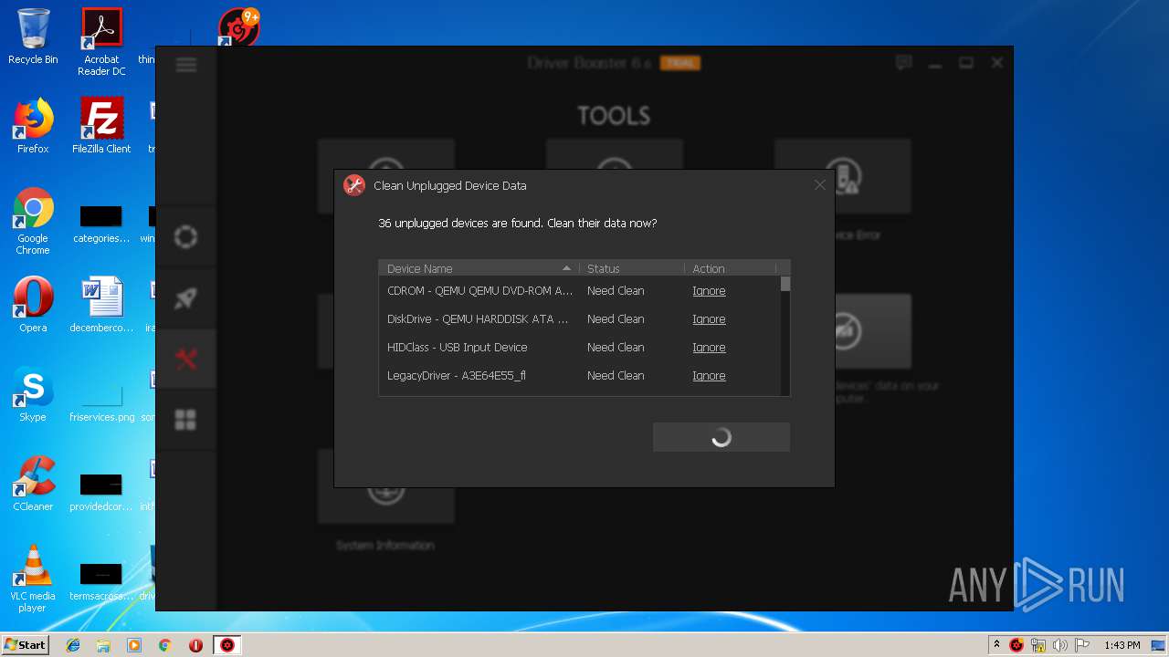Open the Driver Booster desktop shortcut
This screenshot has width=1169, height=657.
239,27
